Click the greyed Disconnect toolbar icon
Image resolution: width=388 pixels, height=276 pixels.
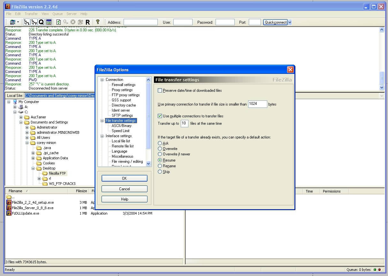pyautogui.click(x=80, y=22)
